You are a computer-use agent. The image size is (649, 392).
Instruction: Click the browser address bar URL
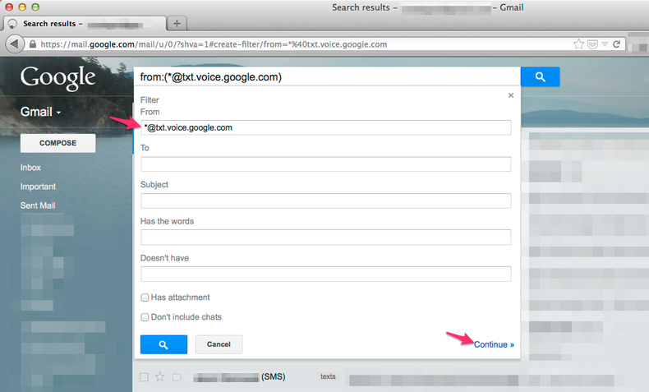pyautogui.click(x=214, y=44)
